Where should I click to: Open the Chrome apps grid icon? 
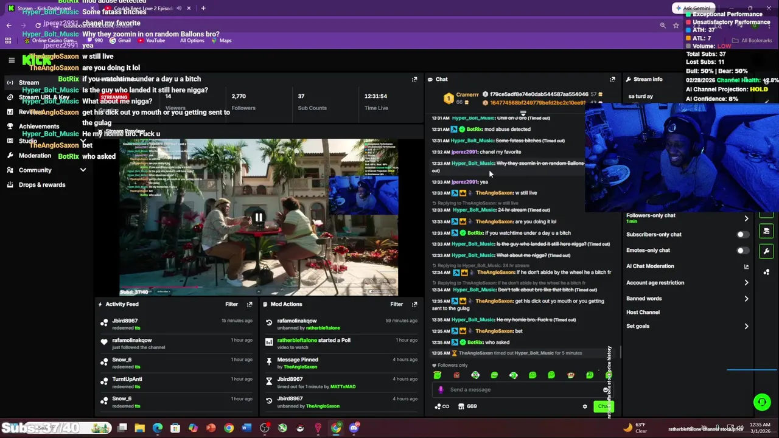click(x=8, y=41)
